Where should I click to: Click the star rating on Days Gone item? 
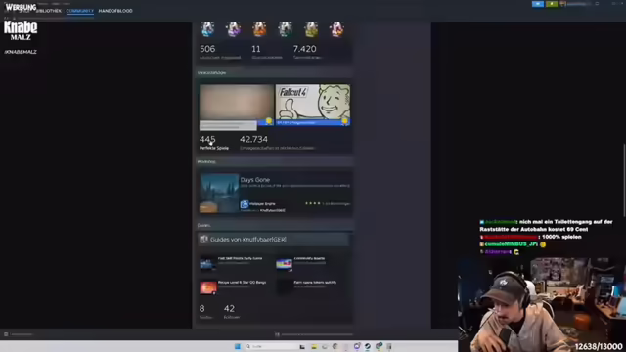tap(313, 203)
